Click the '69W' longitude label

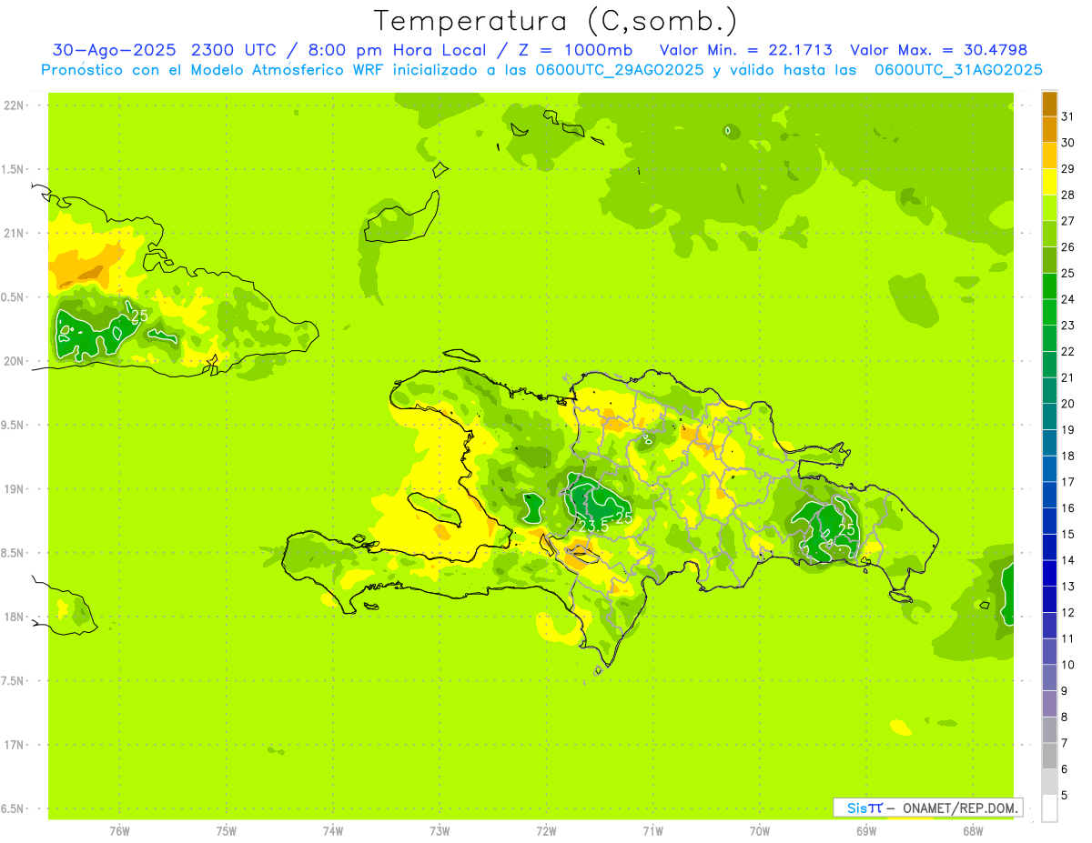coord(866,831)
